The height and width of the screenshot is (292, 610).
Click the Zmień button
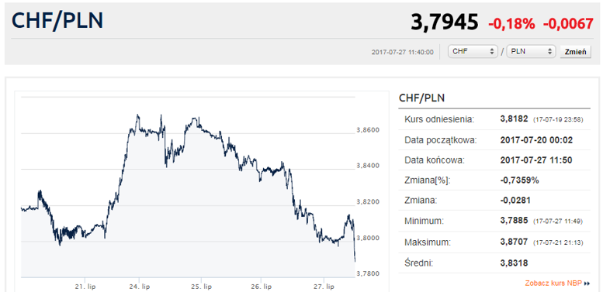(x=575, y=51)
